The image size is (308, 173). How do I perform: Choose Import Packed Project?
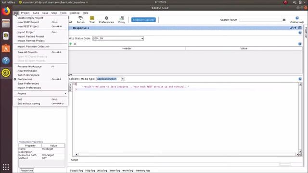point(31,37)
